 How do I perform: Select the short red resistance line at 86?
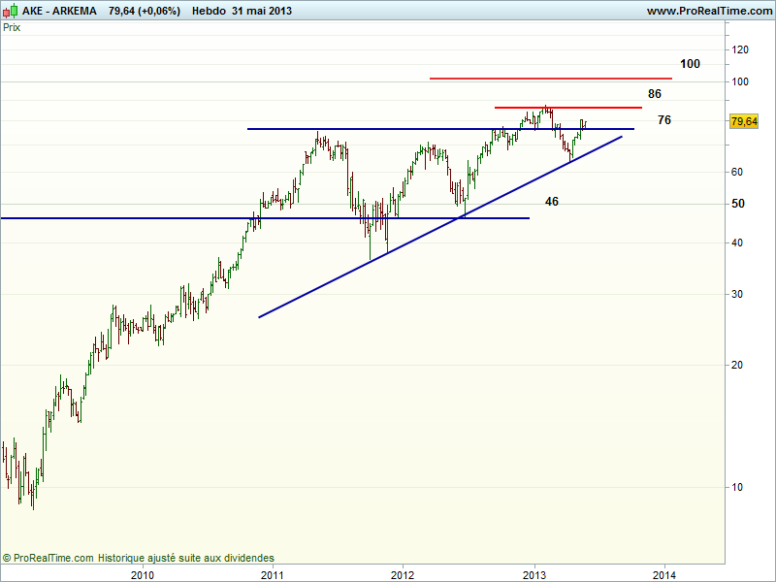tap(567, 107)
